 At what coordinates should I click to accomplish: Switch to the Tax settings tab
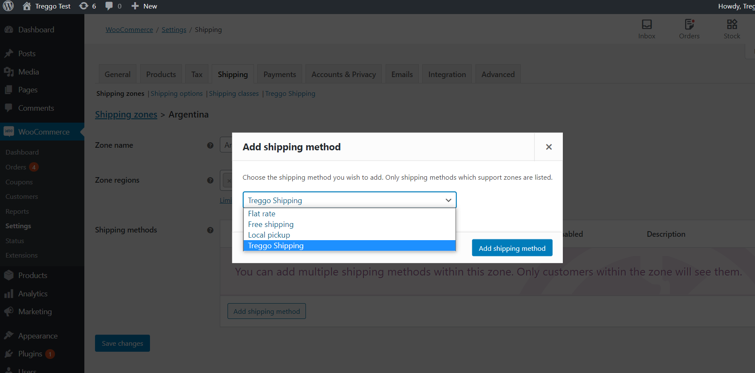197,74
